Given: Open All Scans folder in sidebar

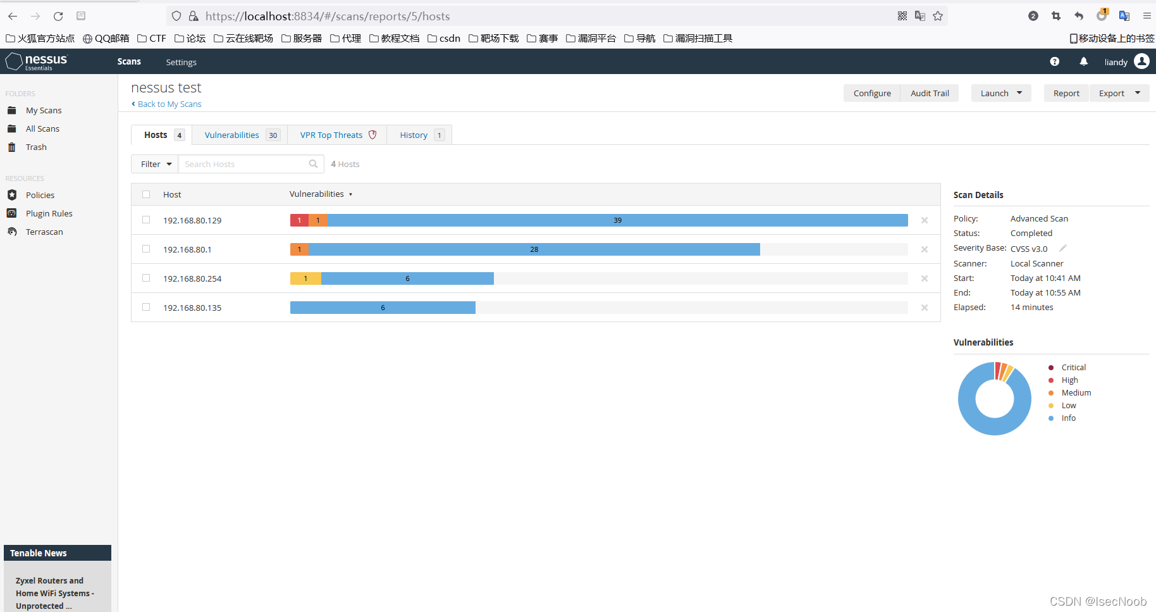Looking at the screenshot, I should tap(42, 128).
